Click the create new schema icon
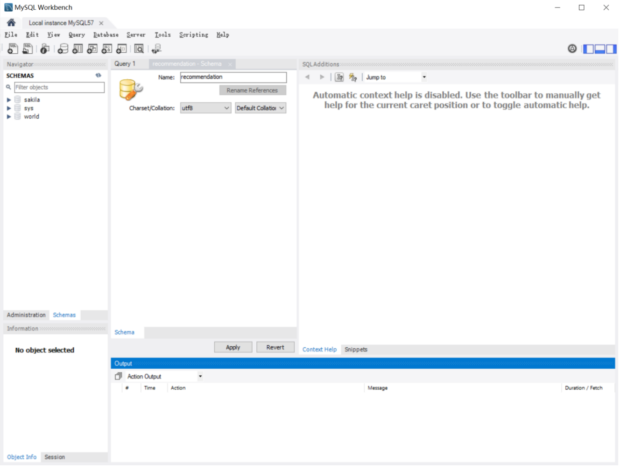This screenshot has width=620, height=470. coord(63,49)
